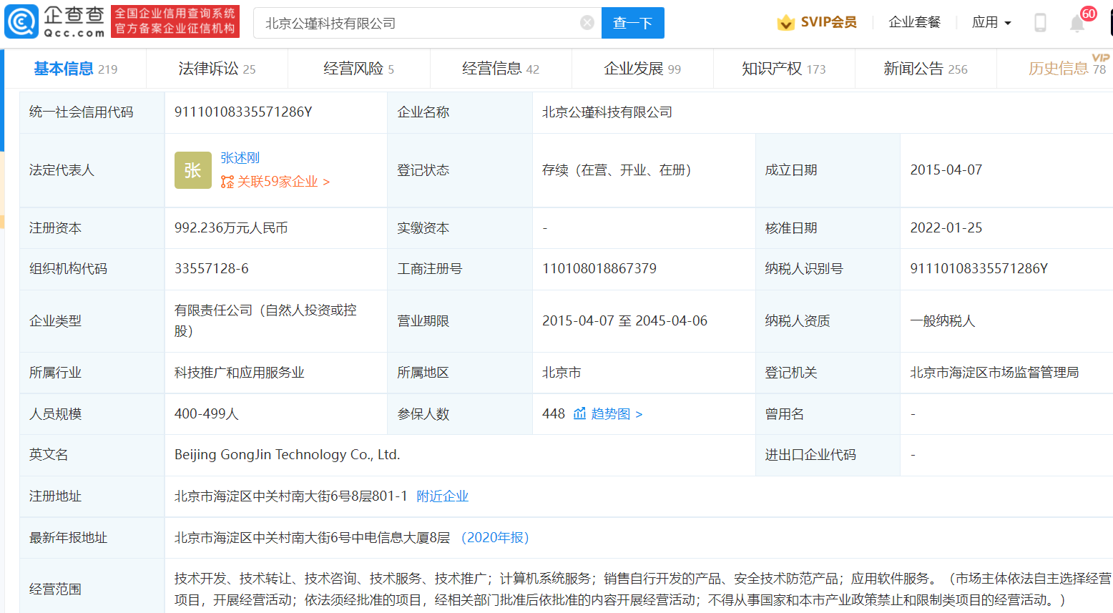The height and width of the screenshot is (613, 1113).
Task: Click the 全国企业信用查询系统 red banner
Action: click(175, 21)
